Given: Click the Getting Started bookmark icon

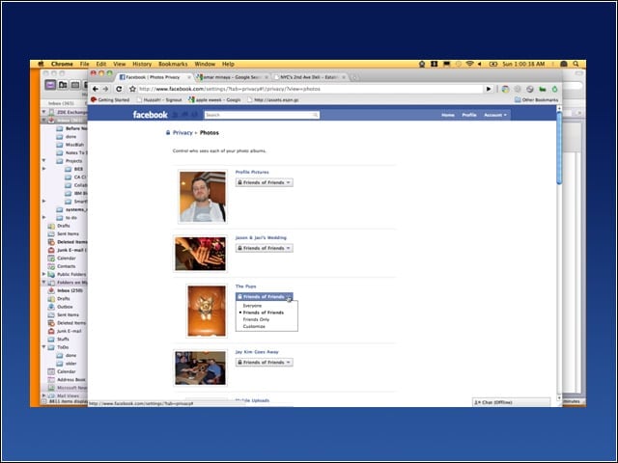Looking at the screenshot, I should (x=94, y=100).
